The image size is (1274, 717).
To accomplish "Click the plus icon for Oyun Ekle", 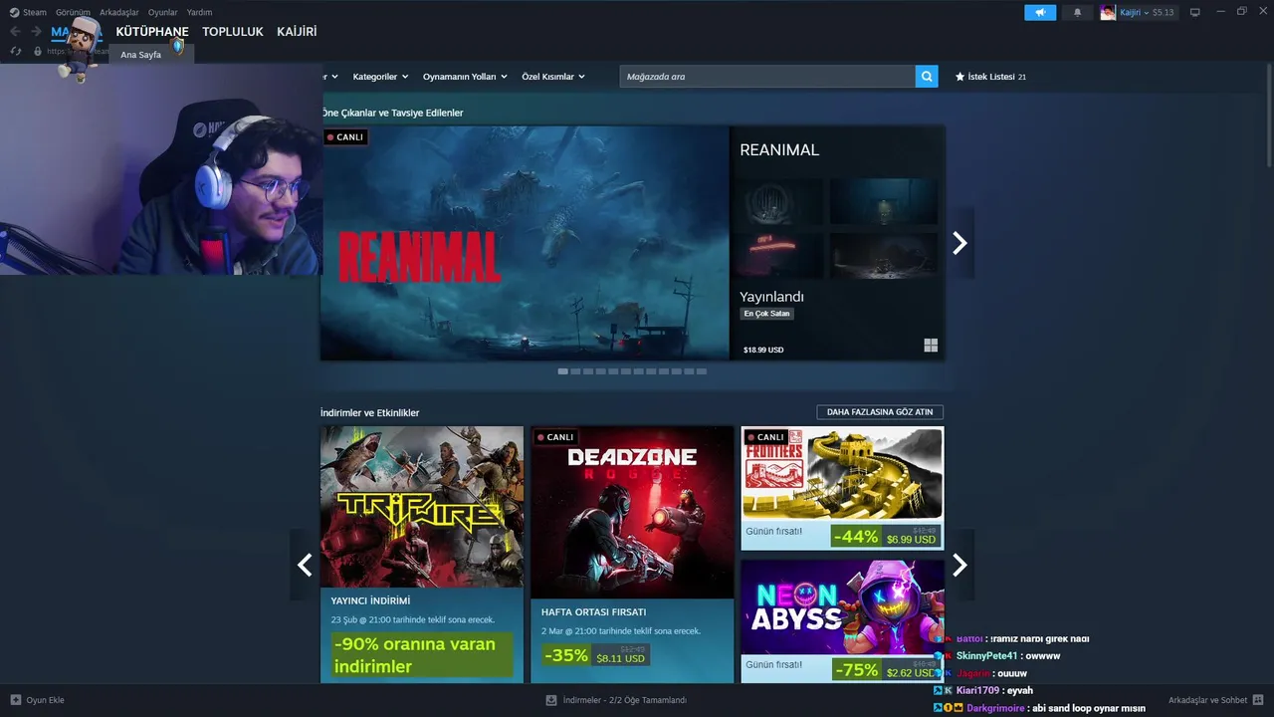I will [x=16, y=700].
